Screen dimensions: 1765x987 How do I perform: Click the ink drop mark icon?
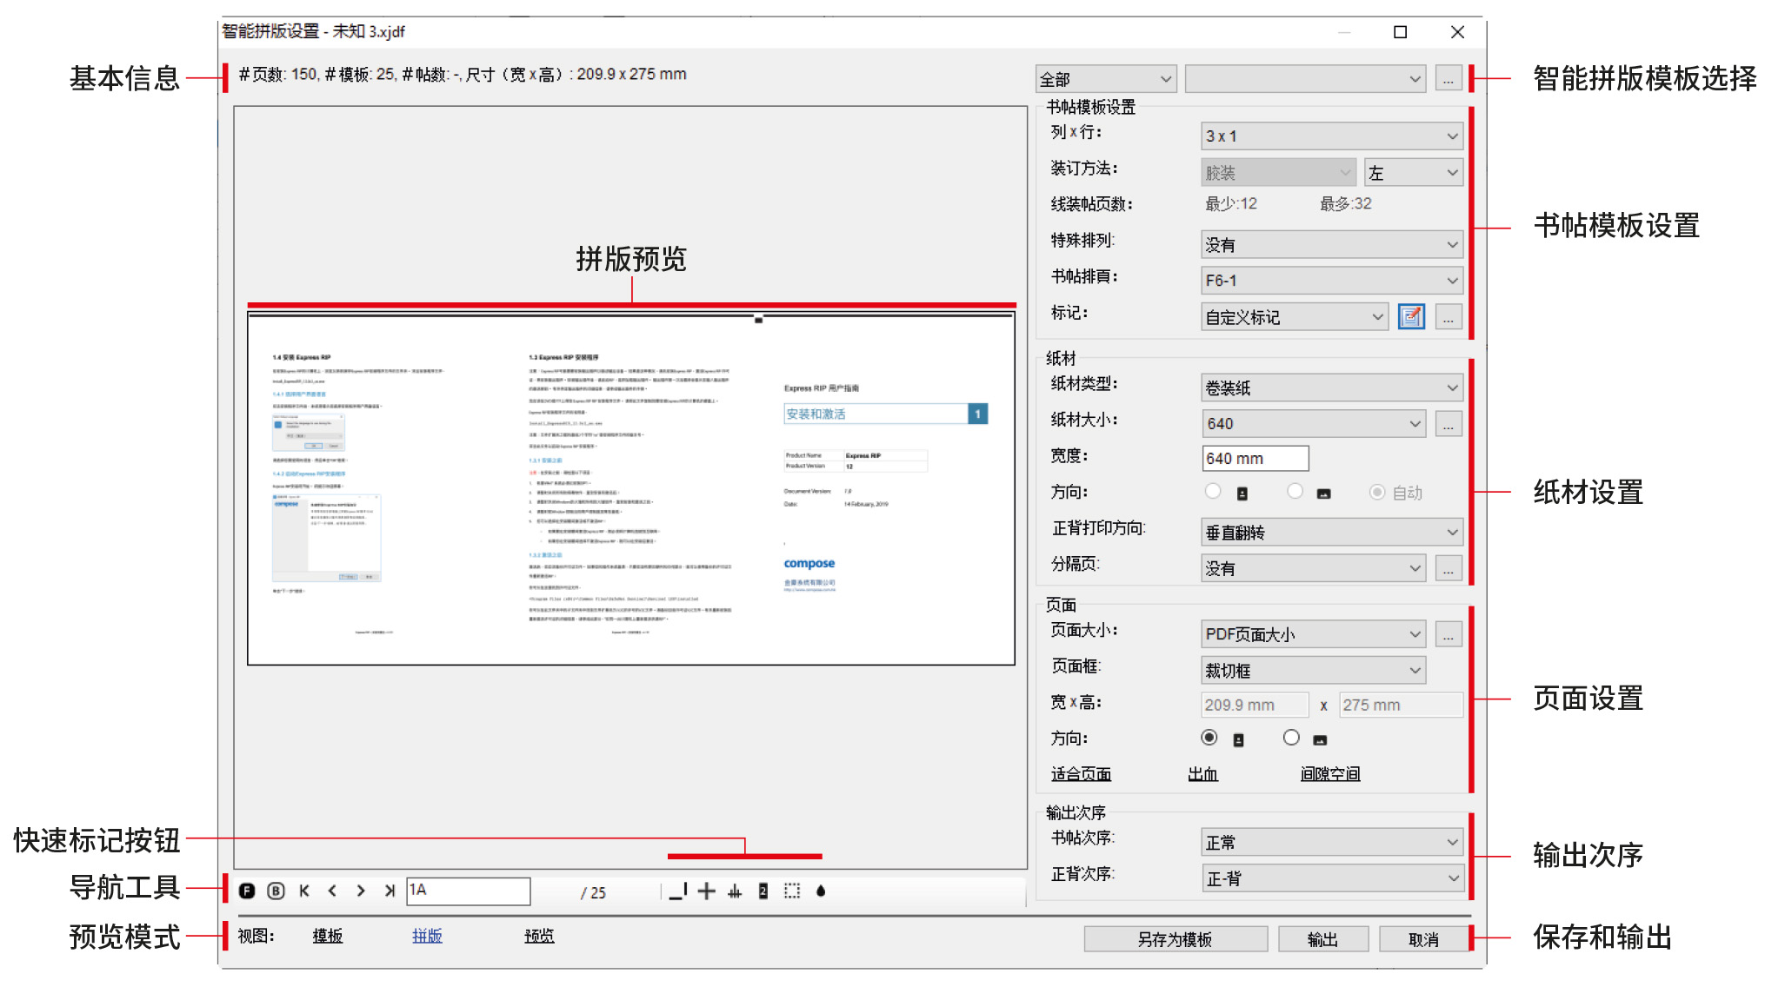pyautogui.click(x=821, y=891)
